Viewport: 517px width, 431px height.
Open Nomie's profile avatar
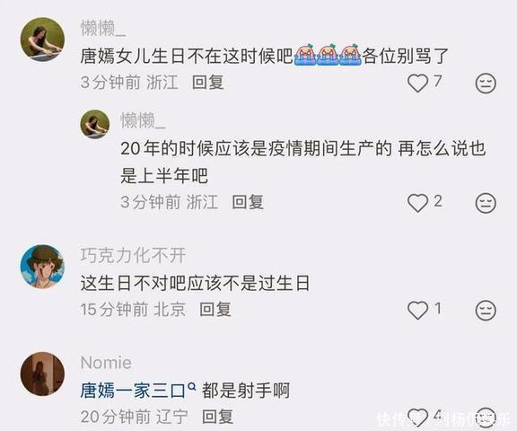click(x=42, y=374)
